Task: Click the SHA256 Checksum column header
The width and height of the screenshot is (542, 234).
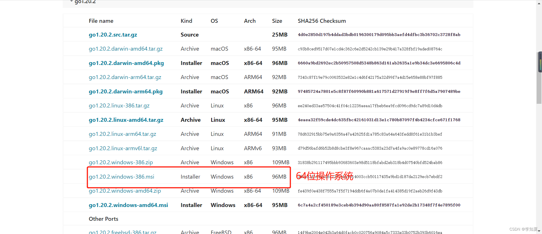Action: pos(322,21)
